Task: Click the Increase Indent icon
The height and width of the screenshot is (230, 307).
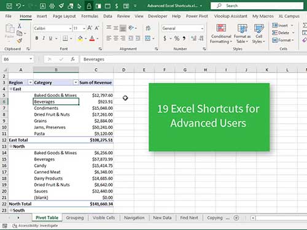Action: [x=138, y=38]
